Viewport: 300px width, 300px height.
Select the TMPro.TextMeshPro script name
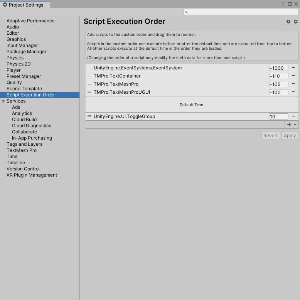116,84
